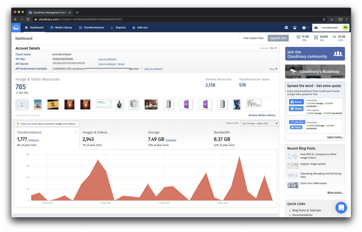Bookmark page with the star icon

pos(324,19)
